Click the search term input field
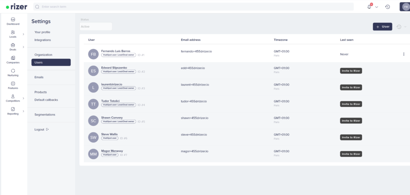 [196, 7]
